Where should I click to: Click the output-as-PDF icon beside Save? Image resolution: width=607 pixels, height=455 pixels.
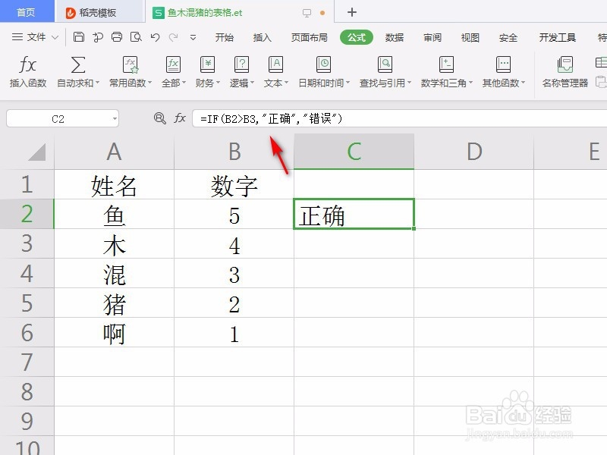pyautogui.click(x=98, y=37)
